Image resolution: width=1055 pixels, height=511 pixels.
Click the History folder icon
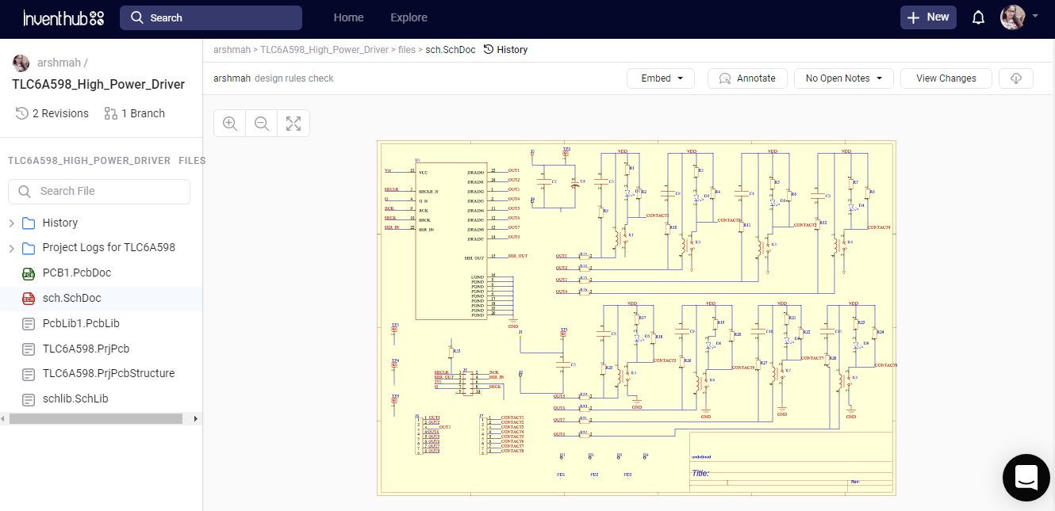click(29, 223)
